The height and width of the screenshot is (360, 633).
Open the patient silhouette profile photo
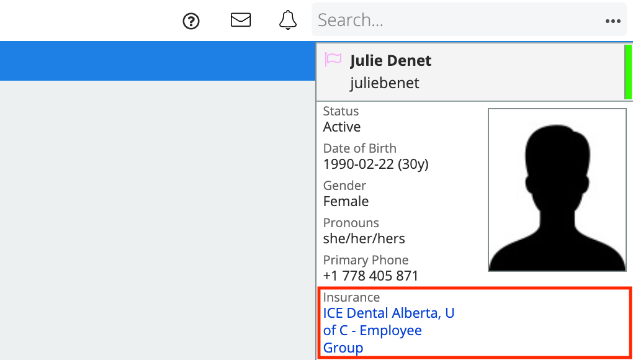point(557,190)
